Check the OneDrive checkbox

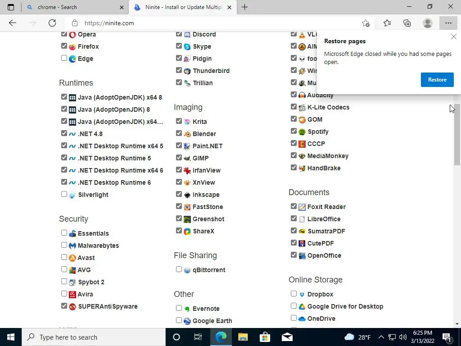tap(294, 318)
